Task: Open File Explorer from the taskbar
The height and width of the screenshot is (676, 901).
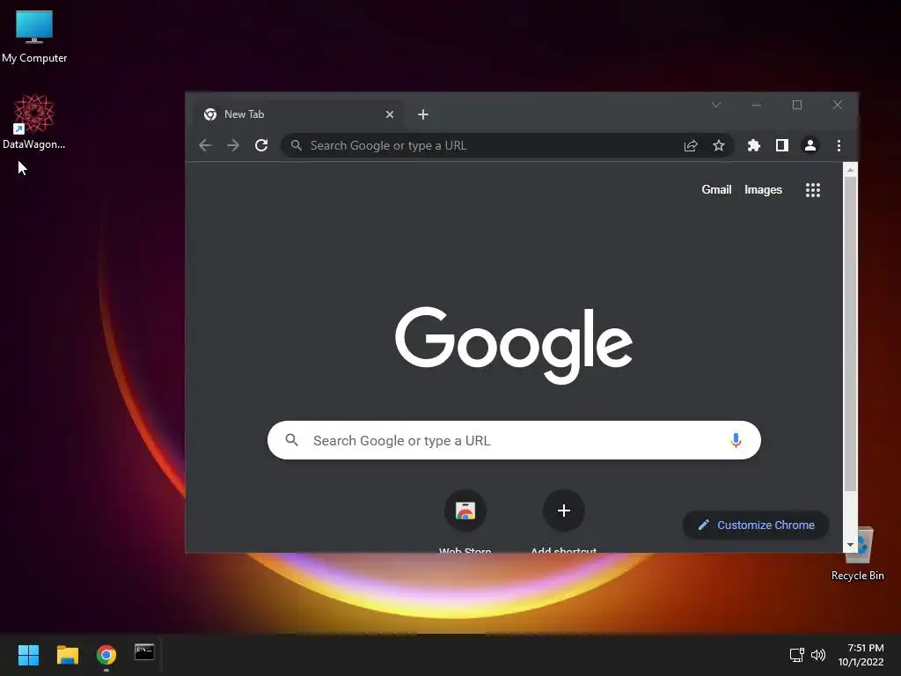Action: click(x=67, y=655)
